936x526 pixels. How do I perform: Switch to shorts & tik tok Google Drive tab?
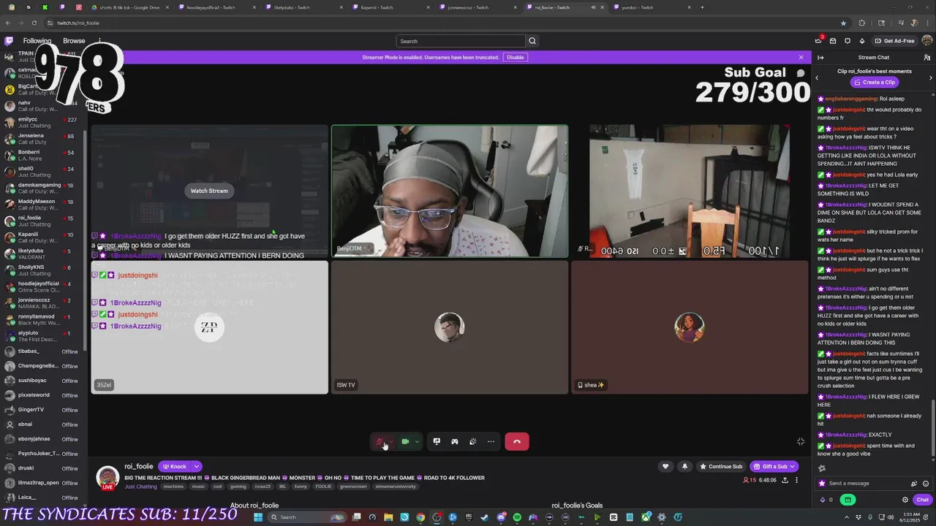[128, 7]
